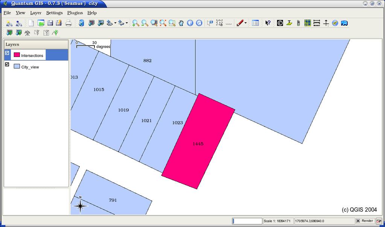Click the light blue City_view color swatch

[17, 66]
